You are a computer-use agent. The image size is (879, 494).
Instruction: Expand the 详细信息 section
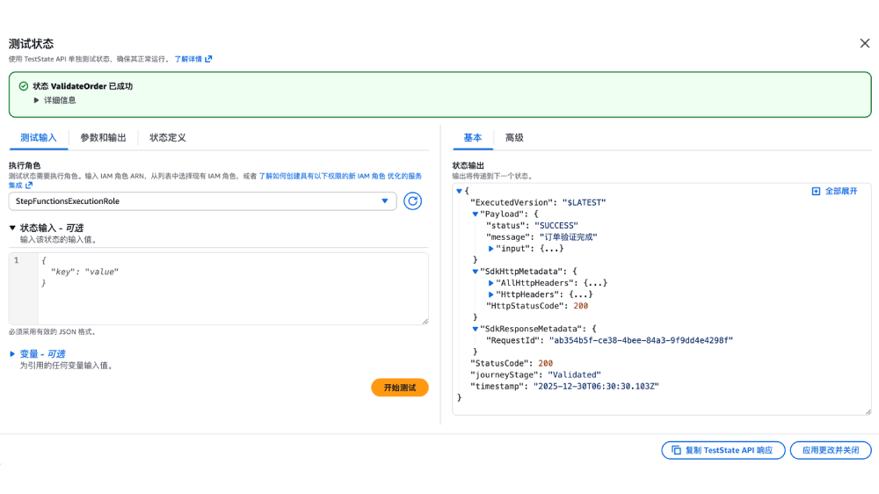point(37,100)
